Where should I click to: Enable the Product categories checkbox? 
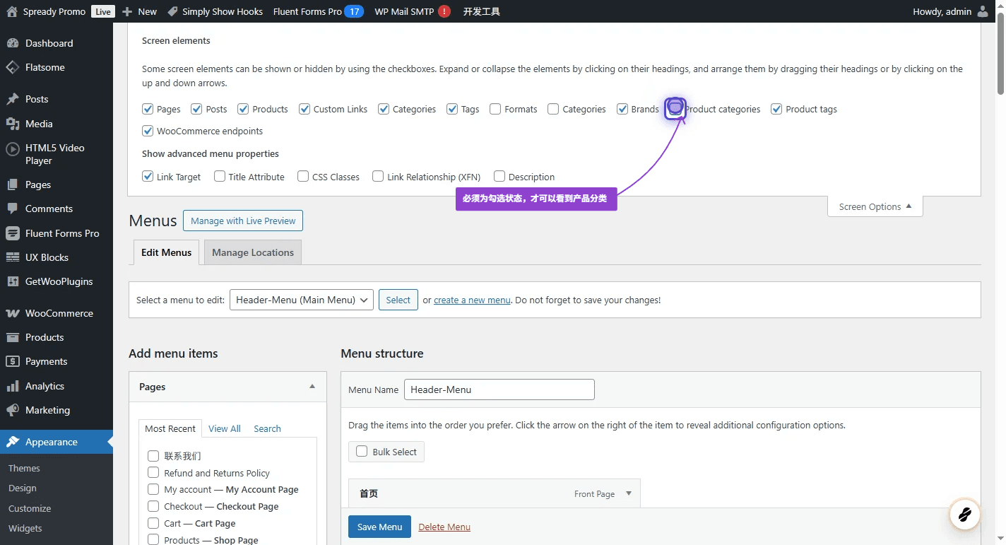[x=675, y=109]
